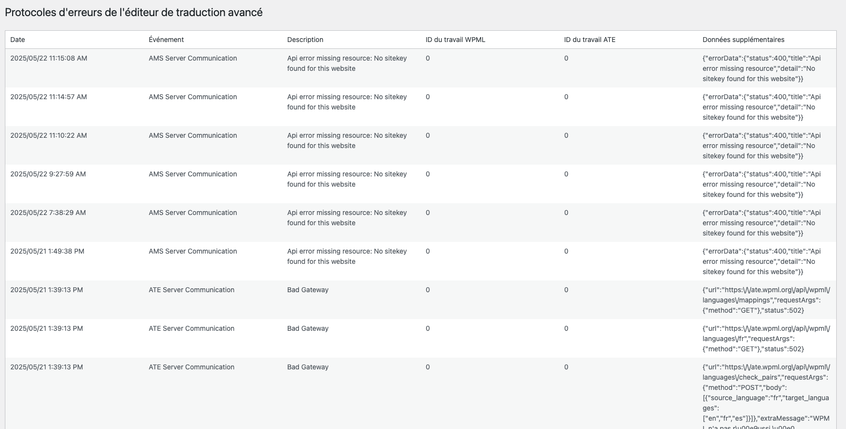Select the languages/fr request data cell
The width and height of the screenshot is (846, 429).
tap(766, 339)
